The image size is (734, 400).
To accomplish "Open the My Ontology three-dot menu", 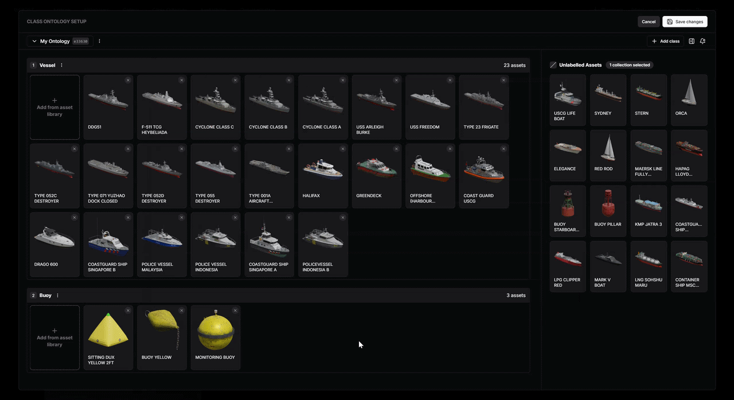I will (x=99, y=41).
